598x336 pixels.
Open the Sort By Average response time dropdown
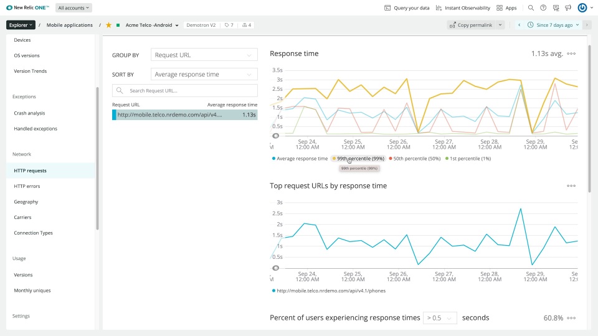[204, 74]
